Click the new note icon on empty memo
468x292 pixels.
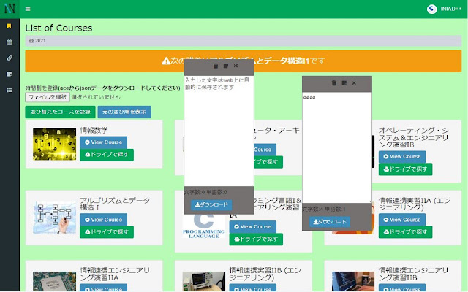click(x=226, y=66)
